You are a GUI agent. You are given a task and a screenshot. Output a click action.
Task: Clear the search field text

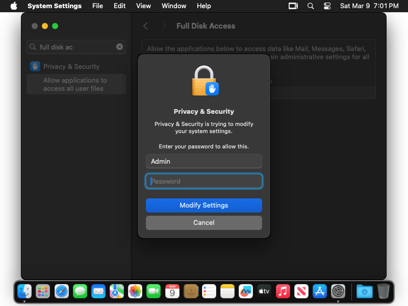[x=119, y=47]
